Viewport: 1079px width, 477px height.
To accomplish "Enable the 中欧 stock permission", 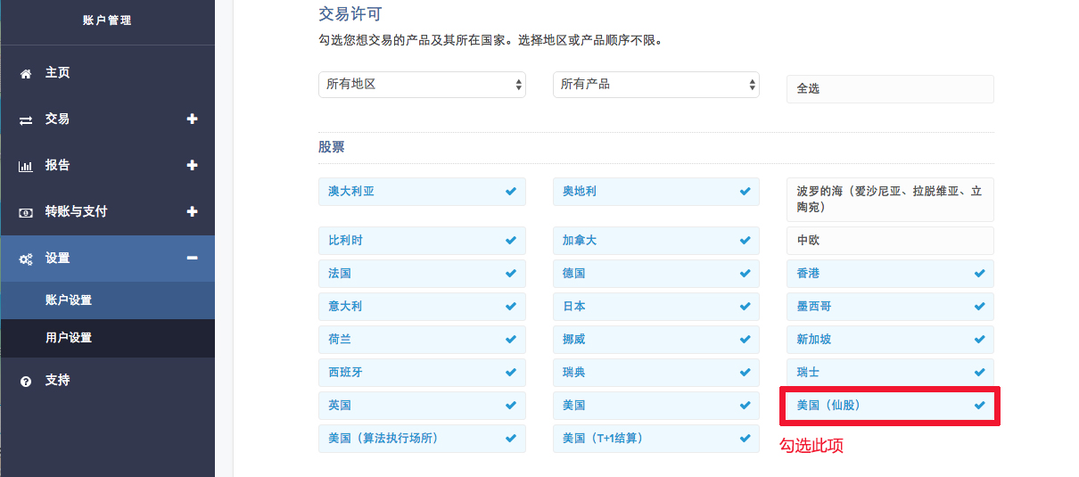I will click(890, 241).
